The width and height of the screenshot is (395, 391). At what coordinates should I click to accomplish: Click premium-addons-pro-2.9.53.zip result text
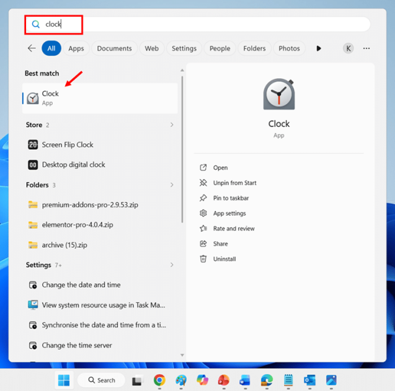click(90, 205)
